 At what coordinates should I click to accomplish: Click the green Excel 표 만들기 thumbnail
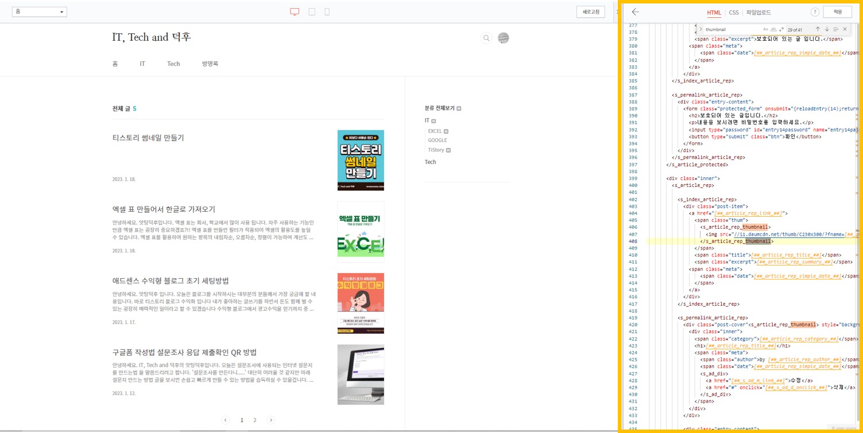(x=361, y=232)
